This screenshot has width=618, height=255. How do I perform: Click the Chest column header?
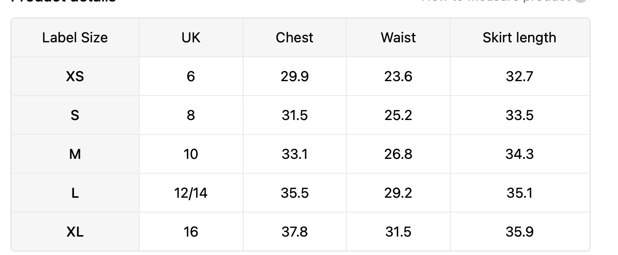pos(295,37)
